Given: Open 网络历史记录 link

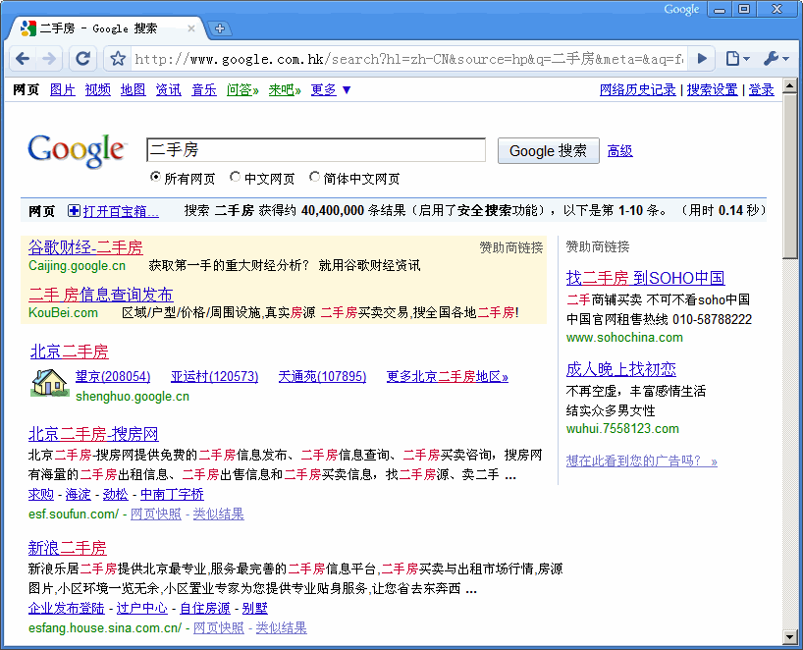Looking at the screenshot, I should (x=637, y=90).
